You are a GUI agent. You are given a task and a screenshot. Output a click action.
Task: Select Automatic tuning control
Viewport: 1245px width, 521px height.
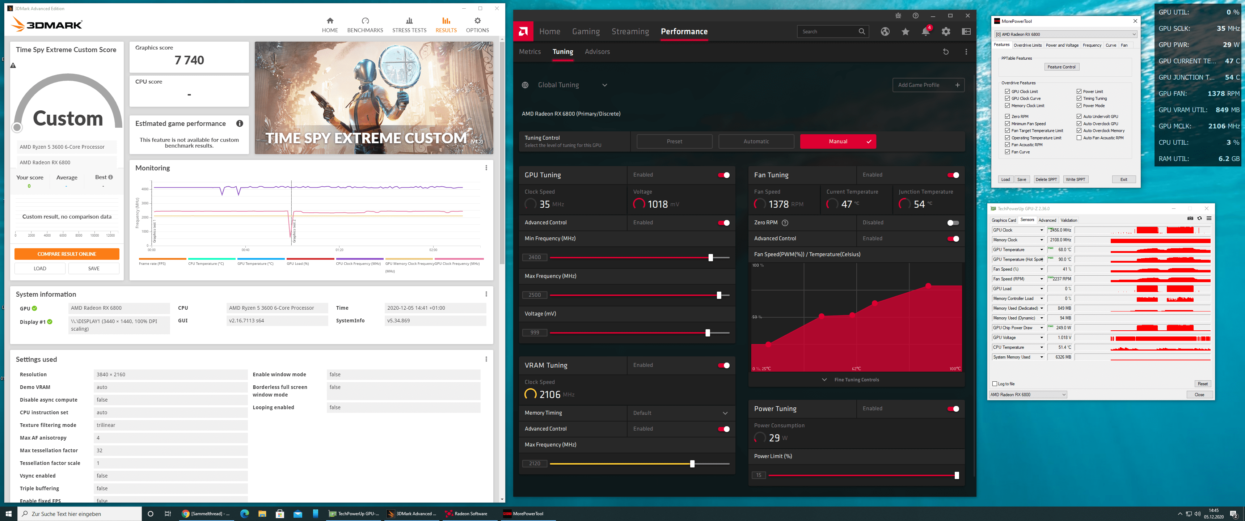[x=756, y=141]
